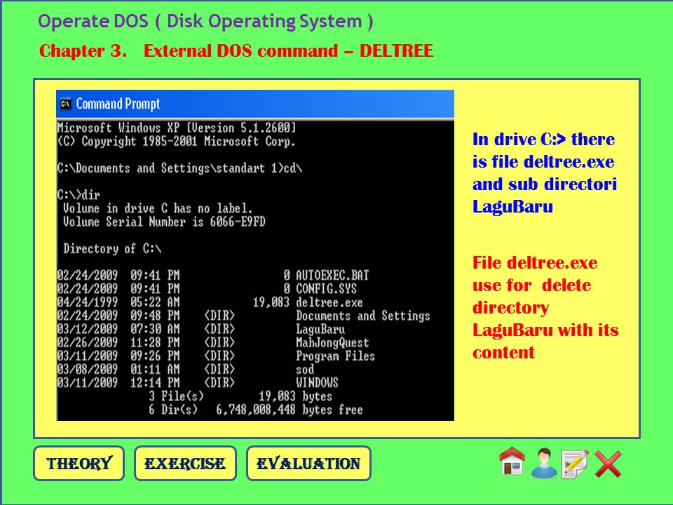
Task: Open the Home navigation icon
Action: pos(512,463)
